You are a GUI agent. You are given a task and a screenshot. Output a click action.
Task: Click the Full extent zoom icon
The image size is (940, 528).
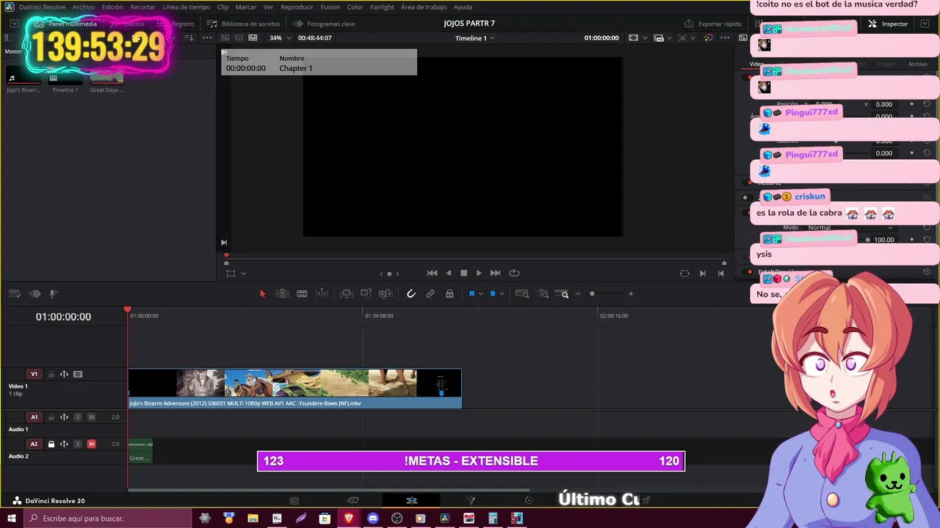pos(522,294)
